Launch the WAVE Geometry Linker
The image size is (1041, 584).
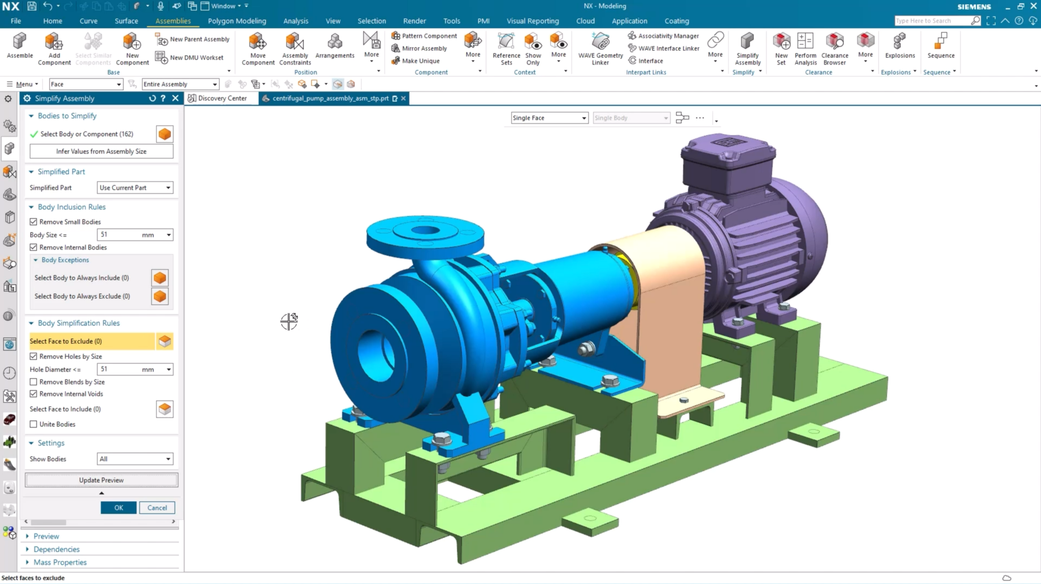coord(600,48)
